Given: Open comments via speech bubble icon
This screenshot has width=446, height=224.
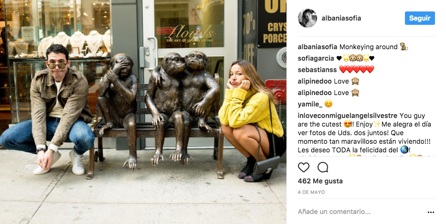Looking at the screenshot, I should click(x=323, y=167).
